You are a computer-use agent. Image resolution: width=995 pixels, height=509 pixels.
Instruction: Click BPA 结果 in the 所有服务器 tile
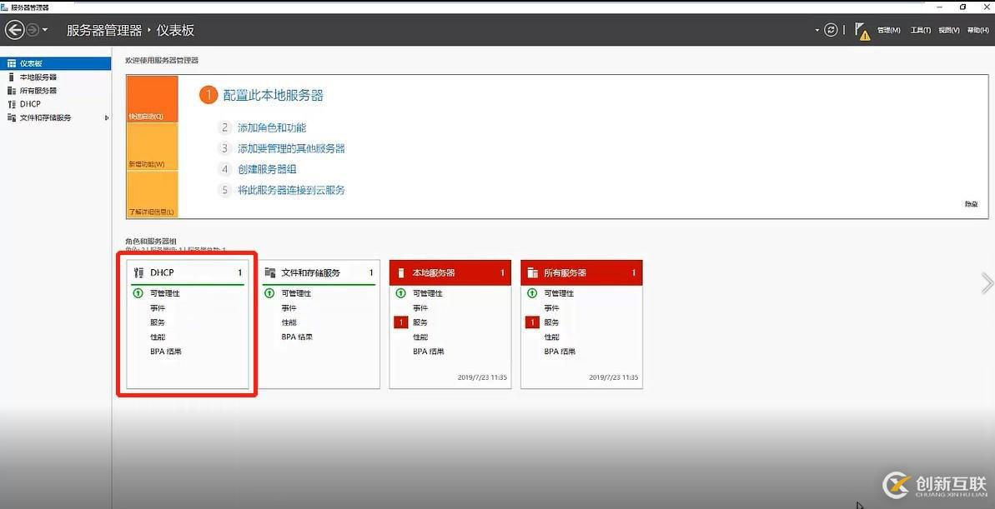point(560,352)
